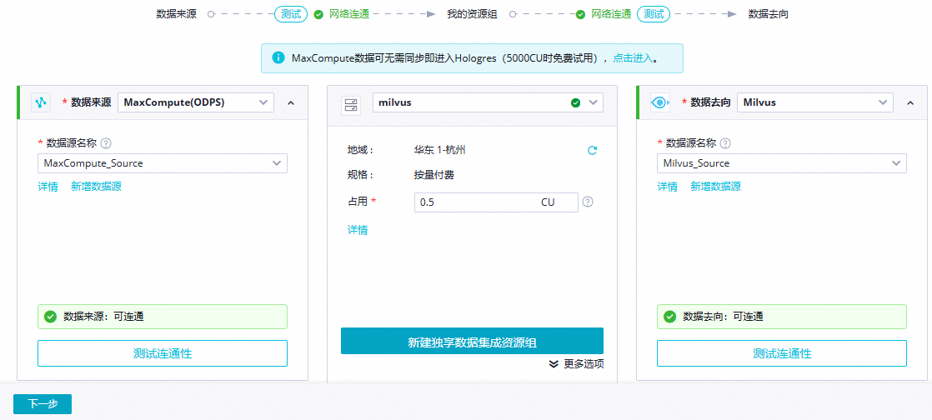Click the 按量付费 specification value
The image size is (932, 420).
(x=434, y=175)
